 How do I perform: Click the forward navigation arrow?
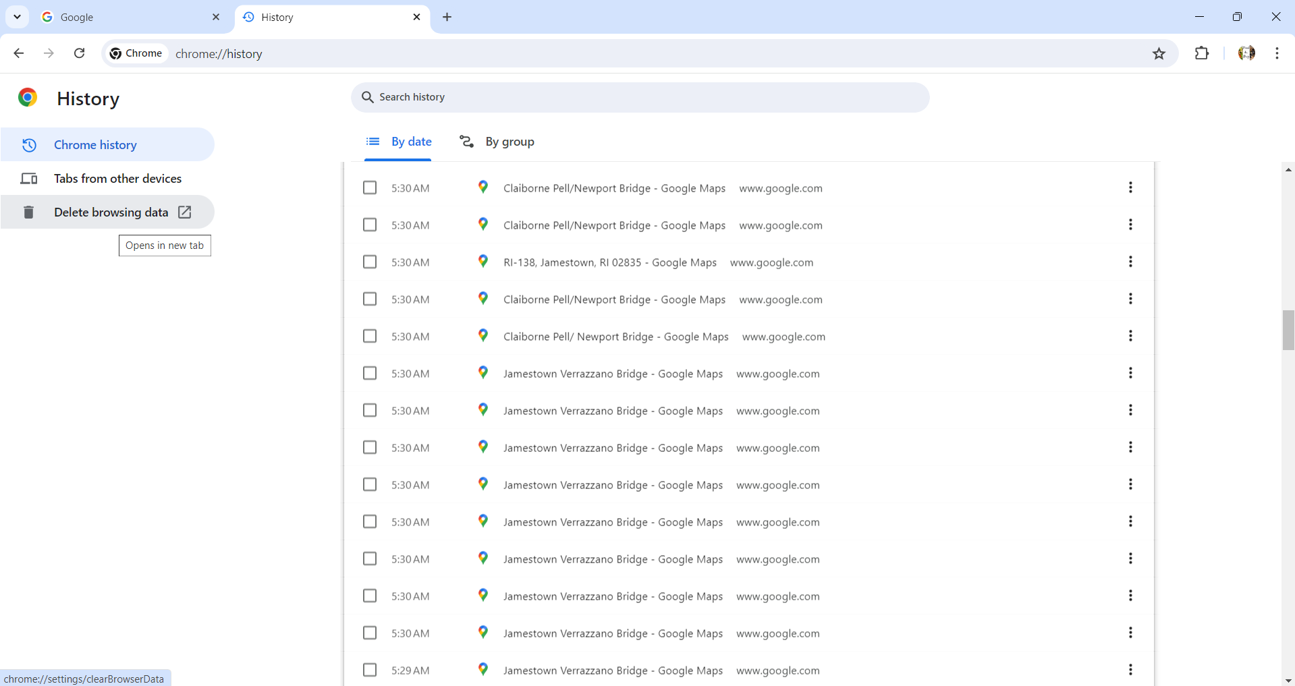coord(49,53)
